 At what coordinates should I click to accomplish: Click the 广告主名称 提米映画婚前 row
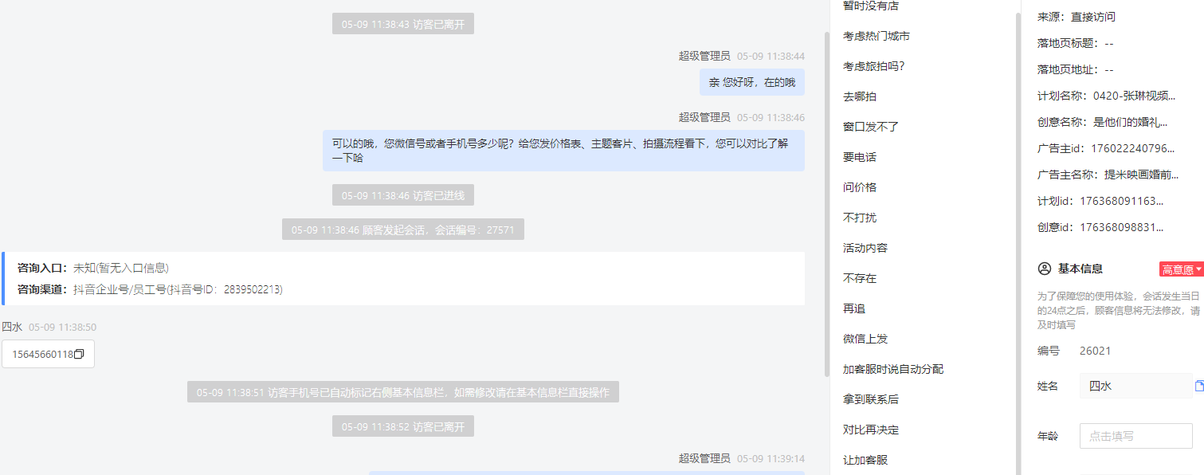click(x=1110, y=175)
